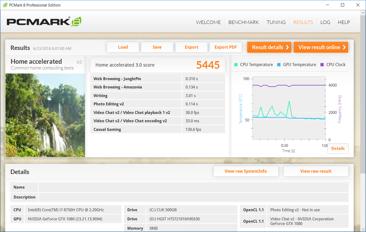Click the 0MB memory value
The height and width of the screenshot is (232, 366).
pyautogui.click(x=154, y=228)
